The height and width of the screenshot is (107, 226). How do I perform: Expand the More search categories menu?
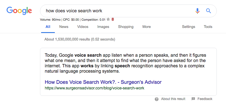pos(147,27)
